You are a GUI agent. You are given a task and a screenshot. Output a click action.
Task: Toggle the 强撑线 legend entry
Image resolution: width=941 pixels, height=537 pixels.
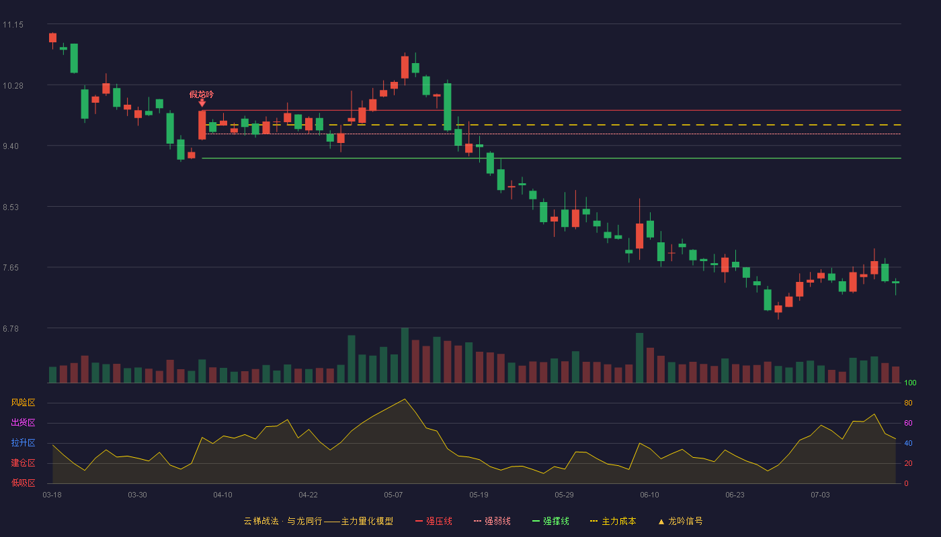(550, 521)
